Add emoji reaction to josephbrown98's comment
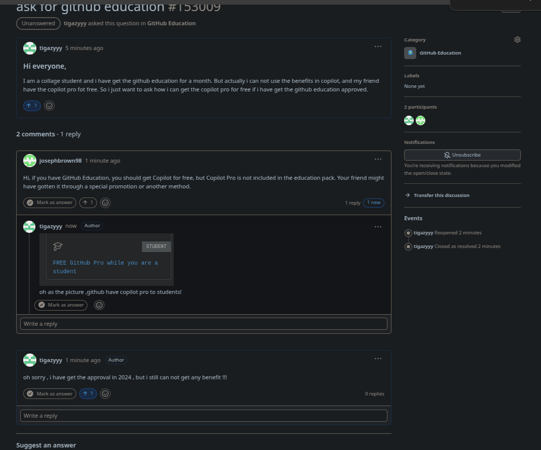Viewport: 541px width, 450px height. (105, 203)
